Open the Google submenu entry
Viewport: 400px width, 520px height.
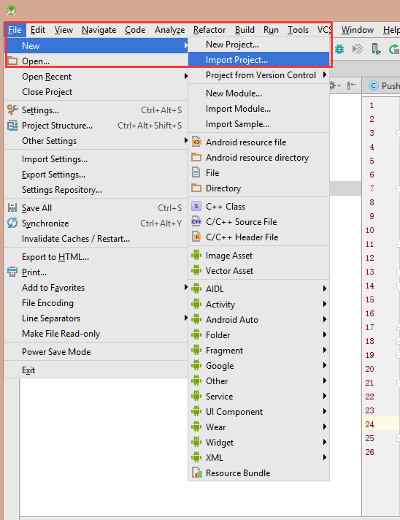259,365
